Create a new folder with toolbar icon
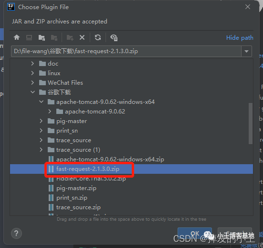 tap(70, 37)
